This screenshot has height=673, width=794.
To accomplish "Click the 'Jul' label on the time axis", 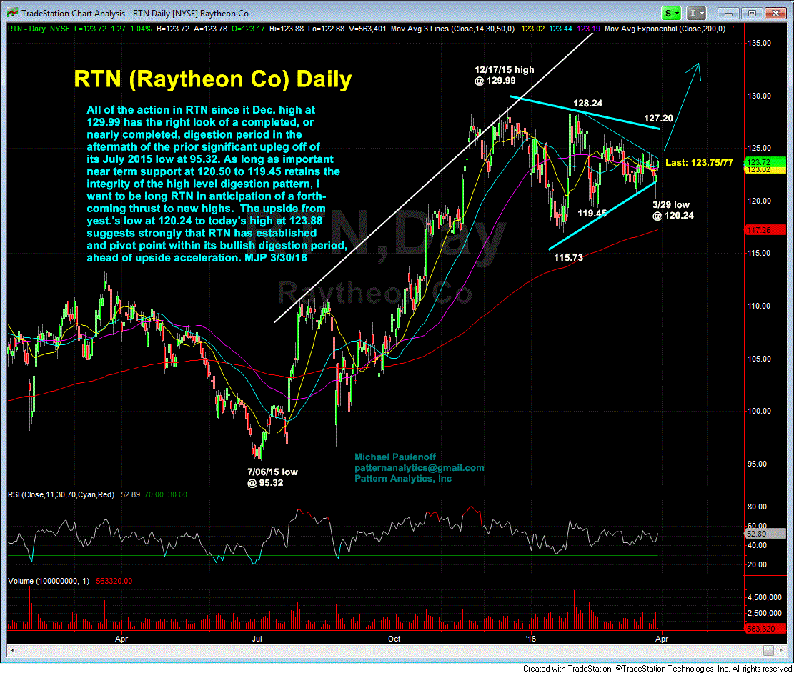I will 257,639.
